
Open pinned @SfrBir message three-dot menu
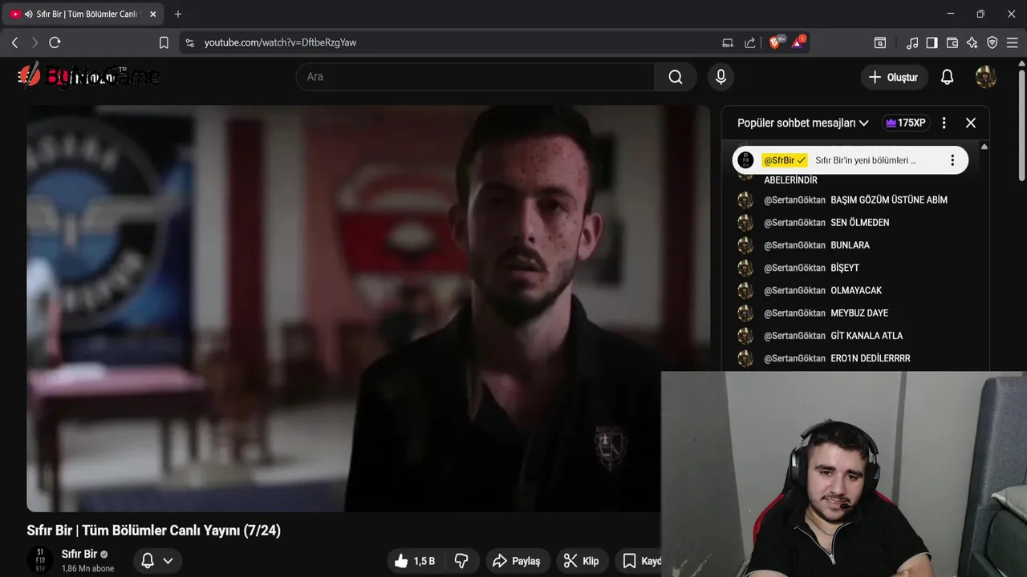[952, 160]
